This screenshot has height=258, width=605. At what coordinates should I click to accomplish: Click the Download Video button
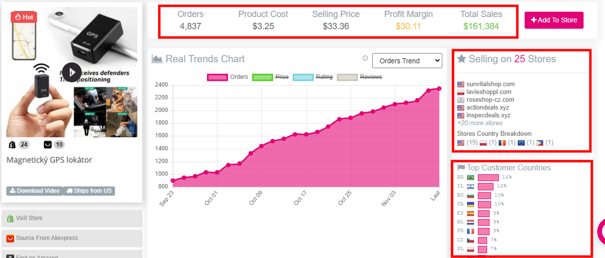point(34,191)
